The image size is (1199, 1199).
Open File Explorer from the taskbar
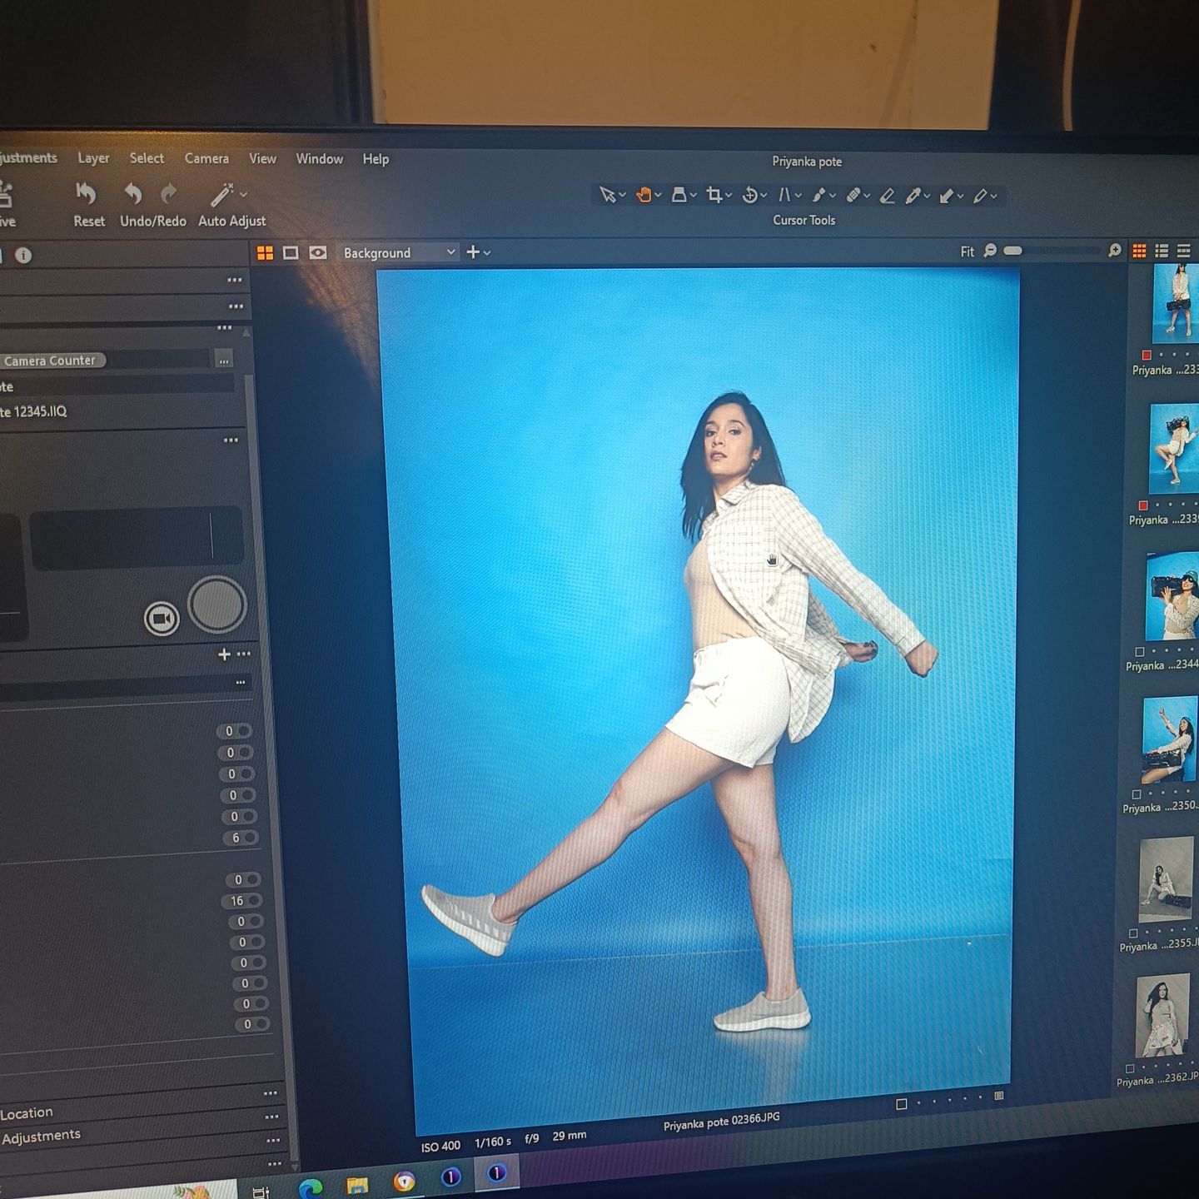tap(357, 1184)
